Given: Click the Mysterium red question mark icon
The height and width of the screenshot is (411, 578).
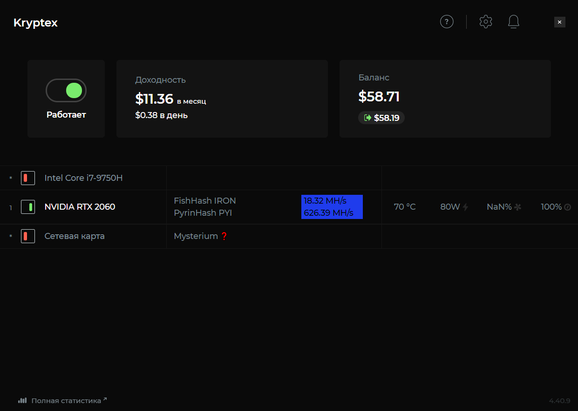Looking at the screenshot, I should pyautogui.click(x=224, y=236).
